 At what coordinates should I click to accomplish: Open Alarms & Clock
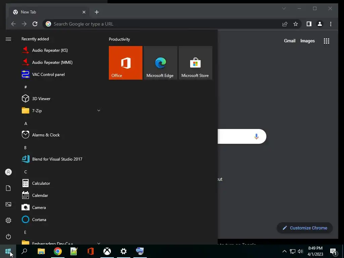(61, 135)
